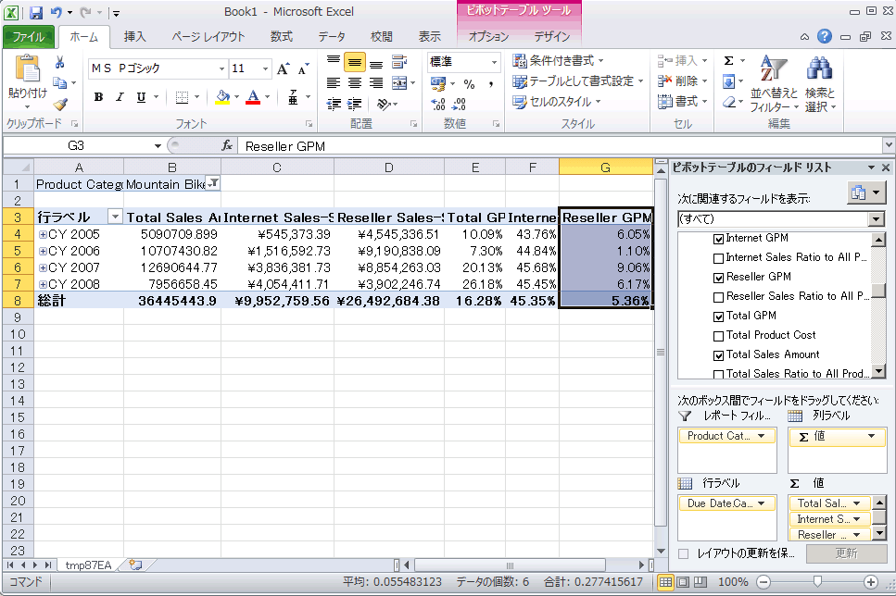This screenshot has width=896, height=596.
Task: Click the middle vertical align icon
Action: pyautogui.click(x=354, y=62)
